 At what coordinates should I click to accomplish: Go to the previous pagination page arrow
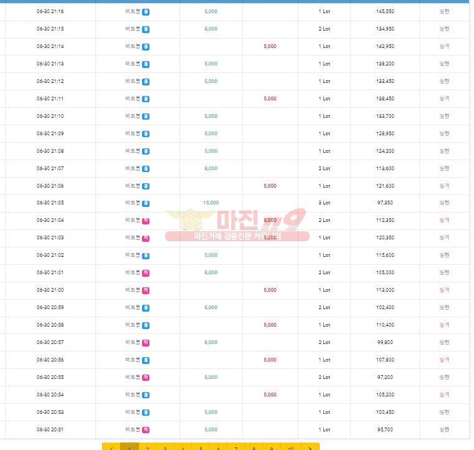coord(111,448)
